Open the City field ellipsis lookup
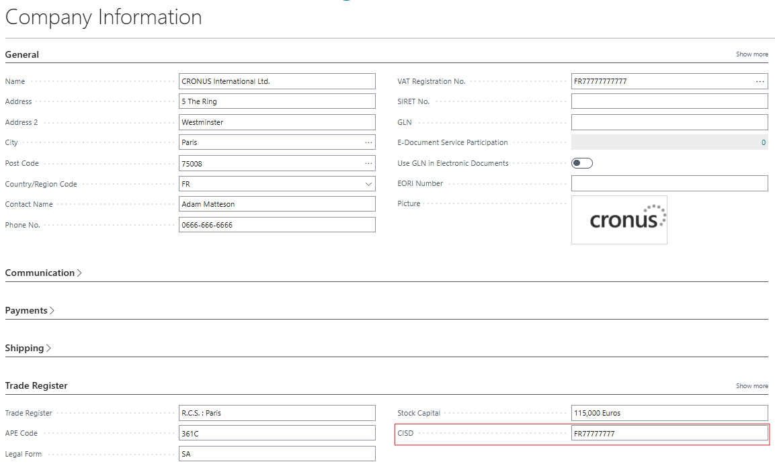 (368, 142)
